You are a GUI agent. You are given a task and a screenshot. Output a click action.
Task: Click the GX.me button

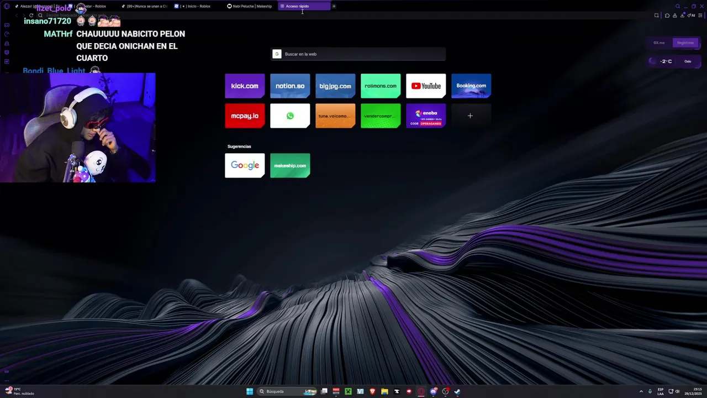point(659,43)
